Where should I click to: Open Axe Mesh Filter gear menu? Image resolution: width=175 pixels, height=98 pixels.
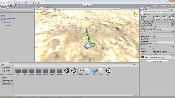[174, 22]
